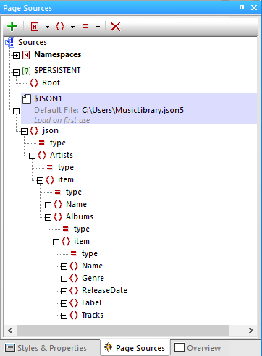
Task: Expand the Name node under Artists item
Action: [x=48, y=205]
